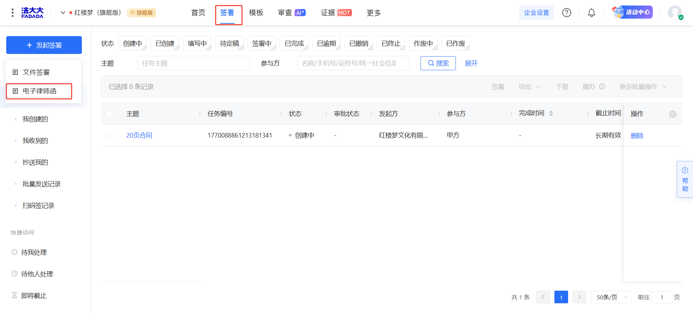Focus the 任务主题 input field
Image resolution: width=693 pixels, height=313 pixels.
point(193,63)
